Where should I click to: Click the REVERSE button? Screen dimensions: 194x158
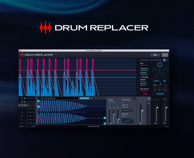point(98,98)
